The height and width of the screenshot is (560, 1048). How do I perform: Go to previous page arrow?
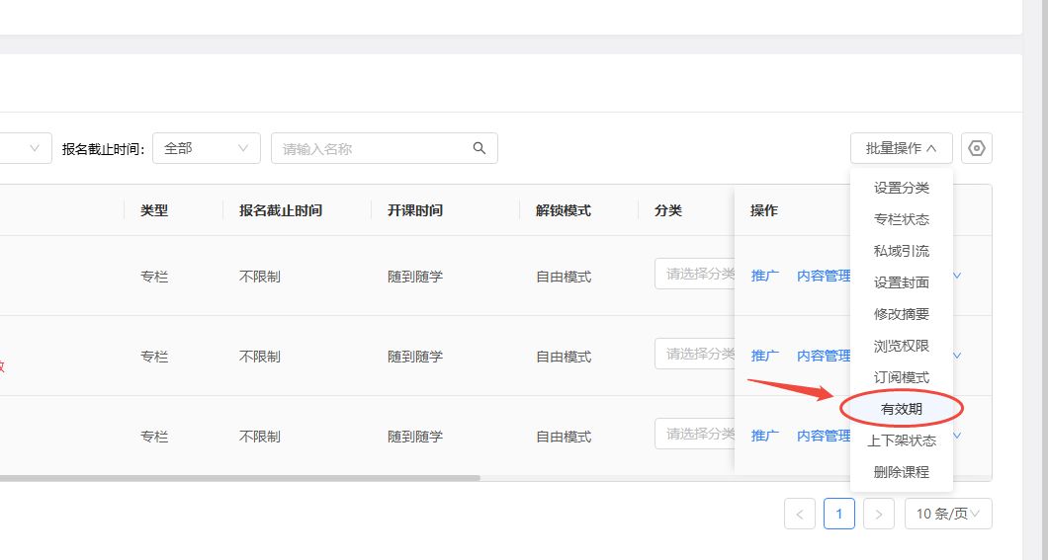coord(800,514)
